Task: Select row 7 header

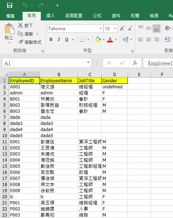Action: [4, 117]
